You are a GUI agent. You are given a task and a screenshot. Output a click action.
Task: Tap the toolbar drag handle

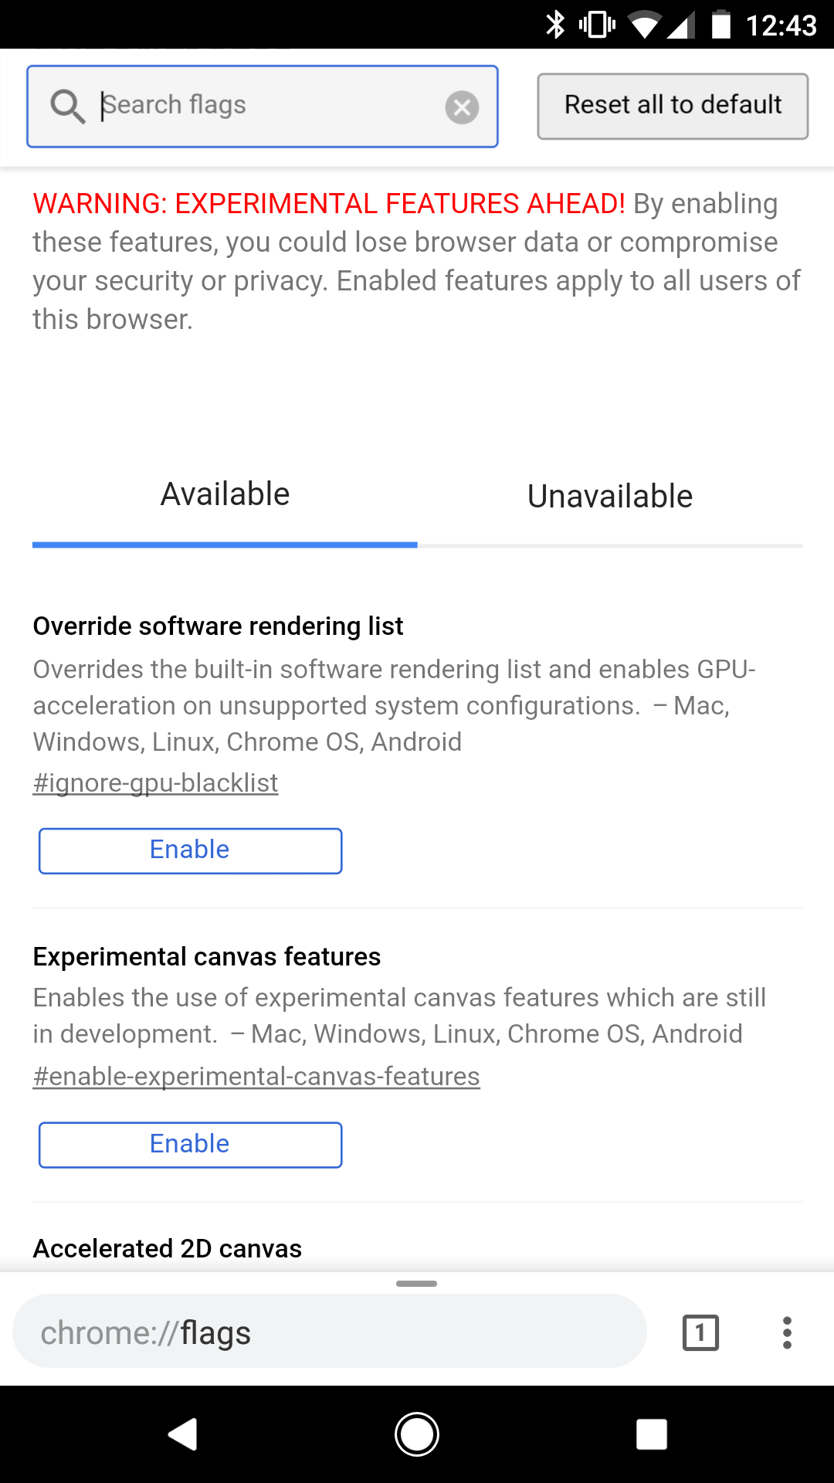416,1284
